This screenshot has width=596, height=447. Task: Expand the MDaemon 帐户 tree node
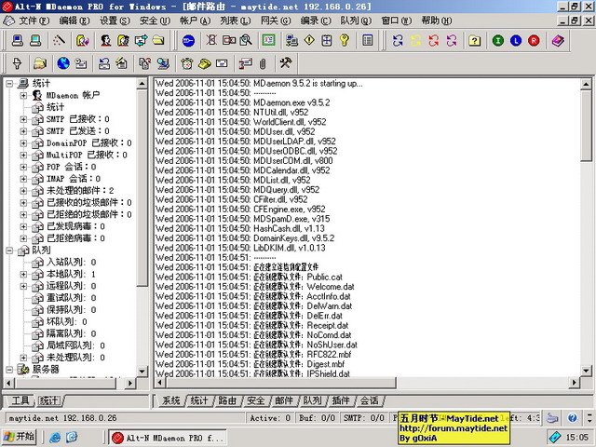point(24,95)
